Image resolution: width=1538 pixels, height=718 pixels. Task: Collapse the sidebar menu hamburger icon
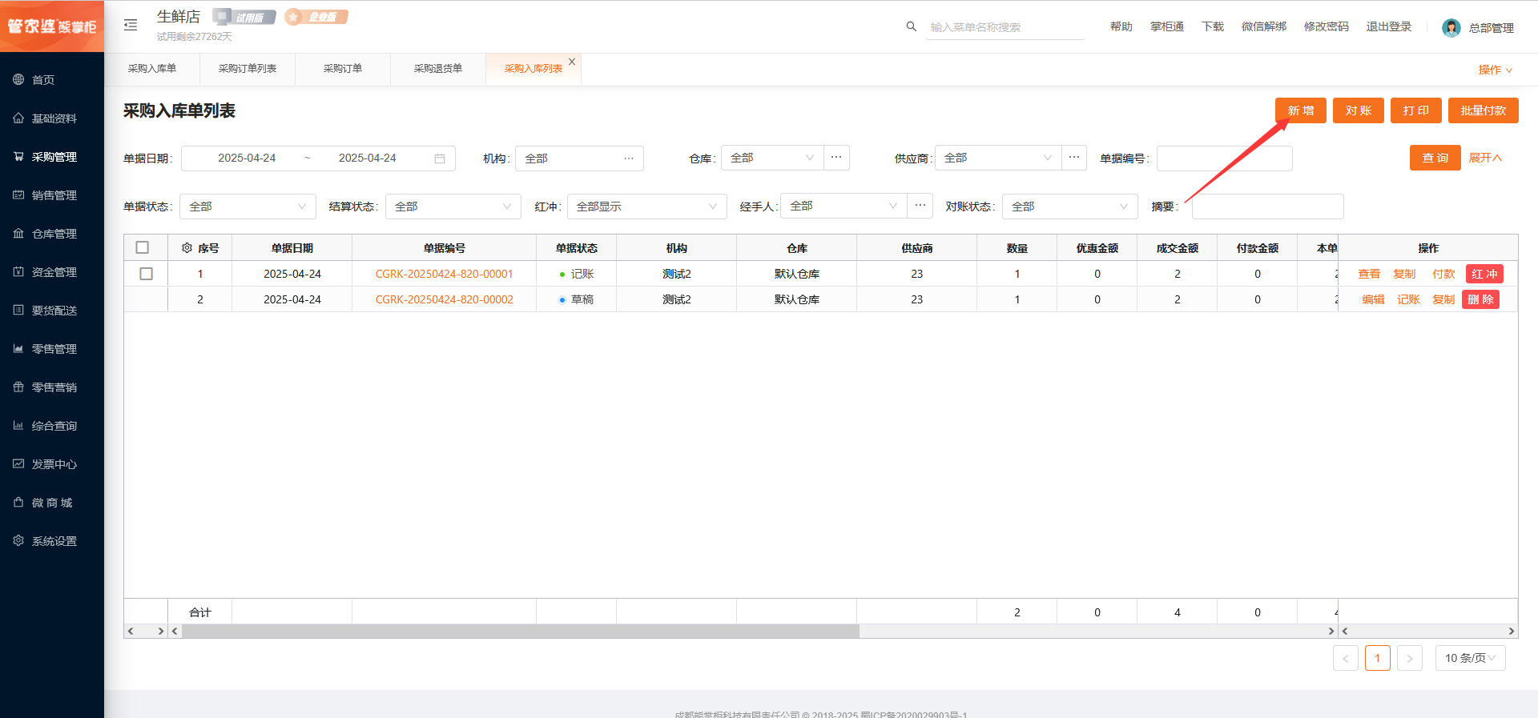pos(131,25)
